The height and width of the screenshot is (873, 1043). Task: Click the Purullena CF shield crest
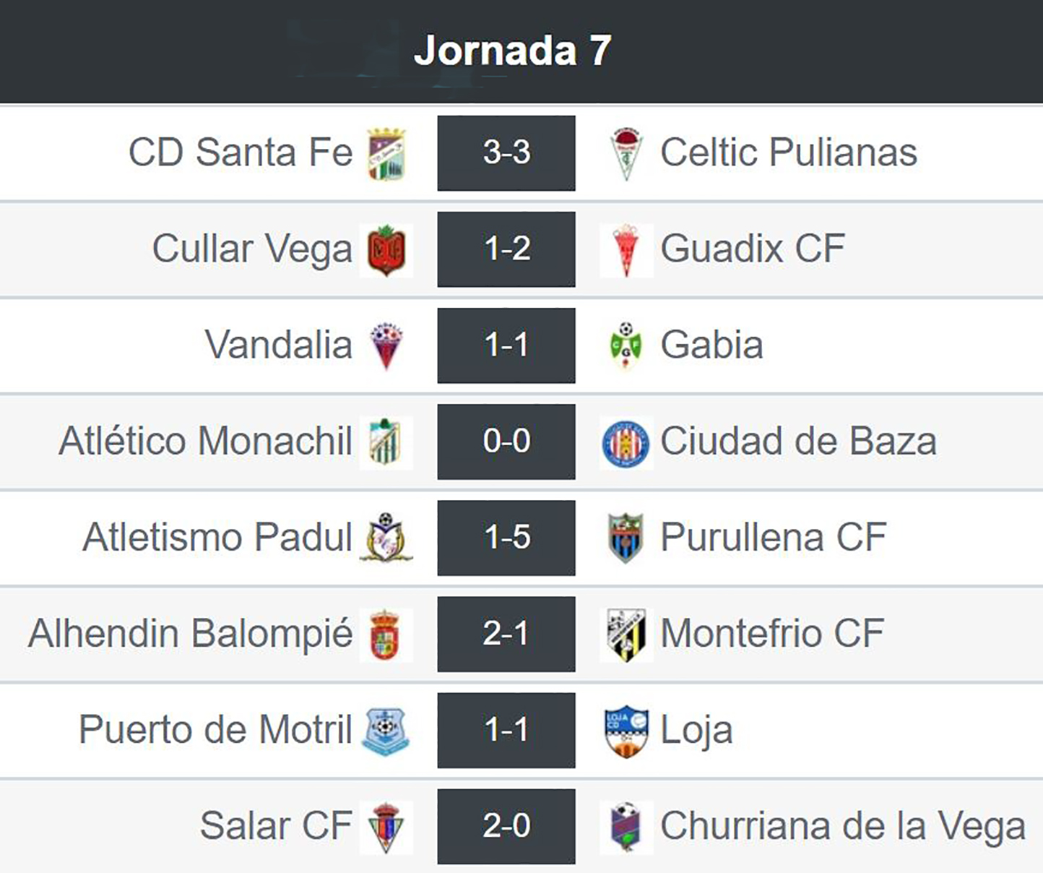(626, 538)
